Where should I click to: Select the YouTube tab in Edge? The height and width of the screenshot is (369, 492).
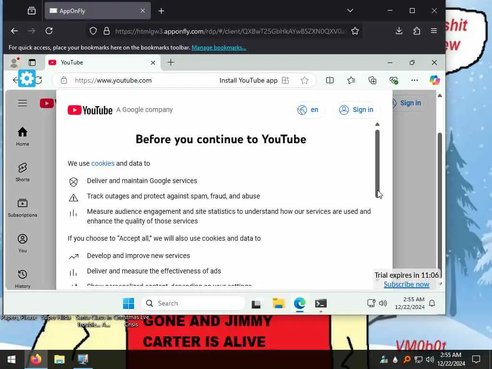pos(103,62)
